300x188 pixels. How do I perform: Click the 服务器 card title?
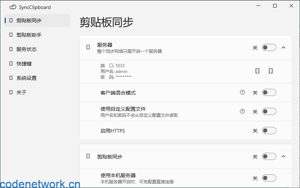(x=105, y=45)
